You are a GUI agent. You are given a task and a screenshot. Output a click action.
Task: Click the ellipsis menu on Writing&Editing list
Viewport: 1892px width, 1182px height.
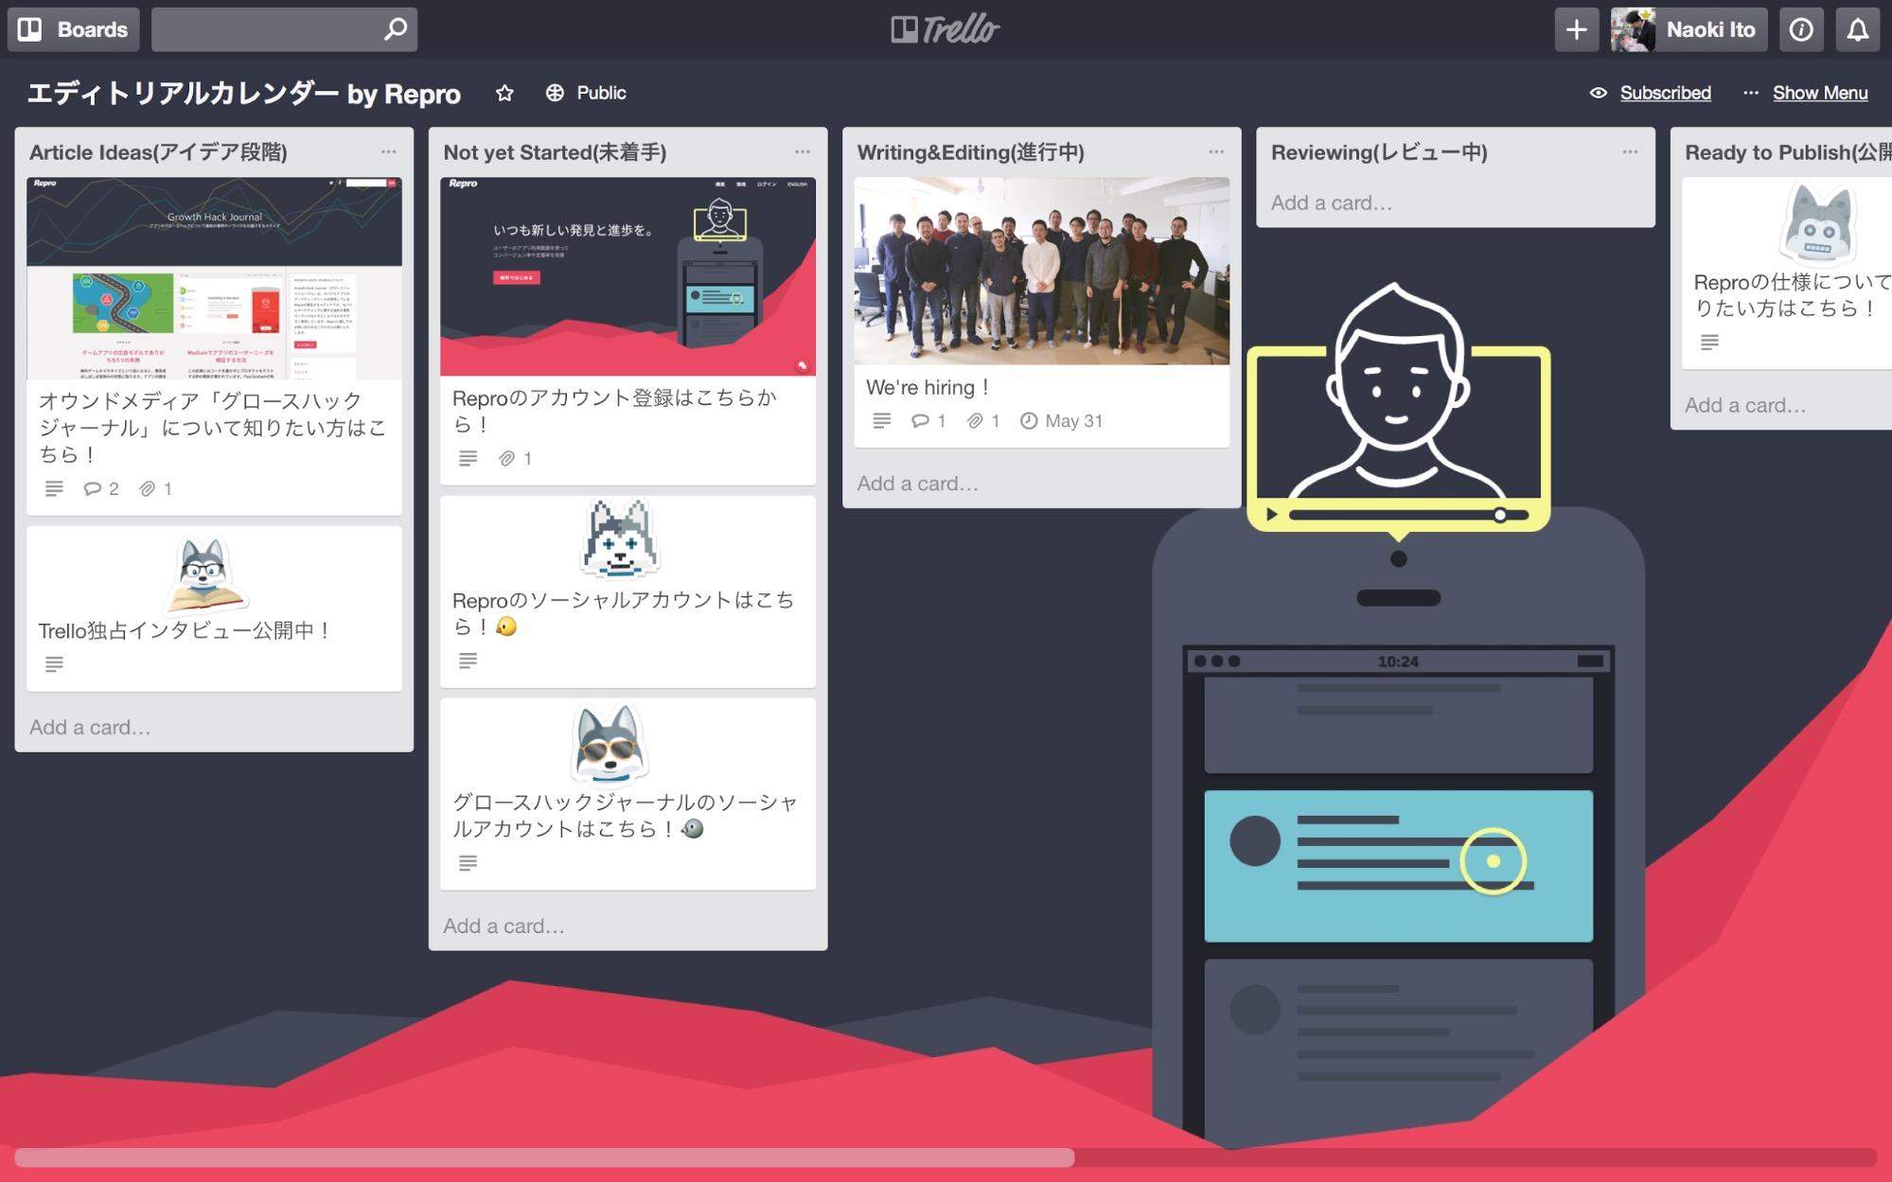point(1215,152)
